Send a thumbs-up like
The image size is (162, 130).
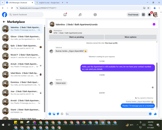pos(155,114)
